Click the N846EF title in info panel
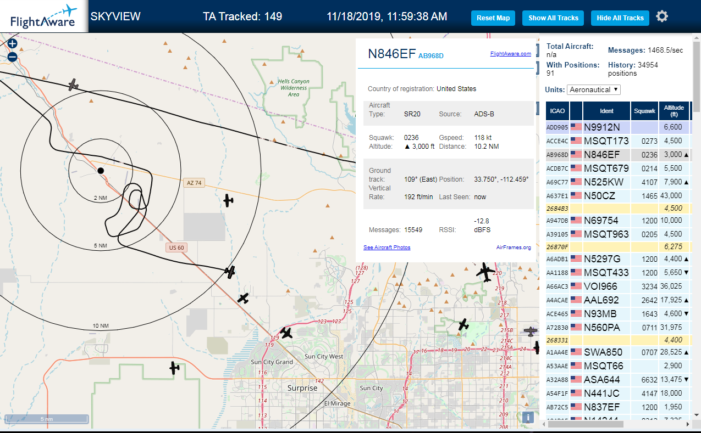The height and width of the screenshot is (433, 701). click(x=391, y=53)
